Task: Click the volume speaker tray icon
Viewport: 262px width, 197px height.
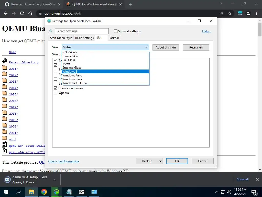Action: pos(229,192)
